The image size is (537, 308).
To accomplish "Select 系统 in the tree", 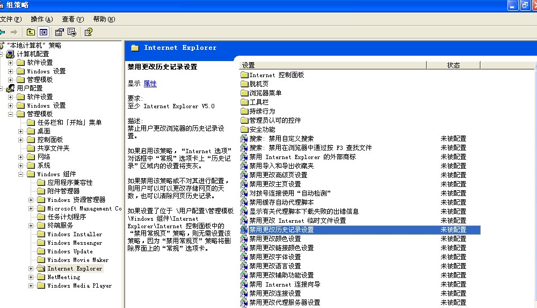I will click(44, 166).
